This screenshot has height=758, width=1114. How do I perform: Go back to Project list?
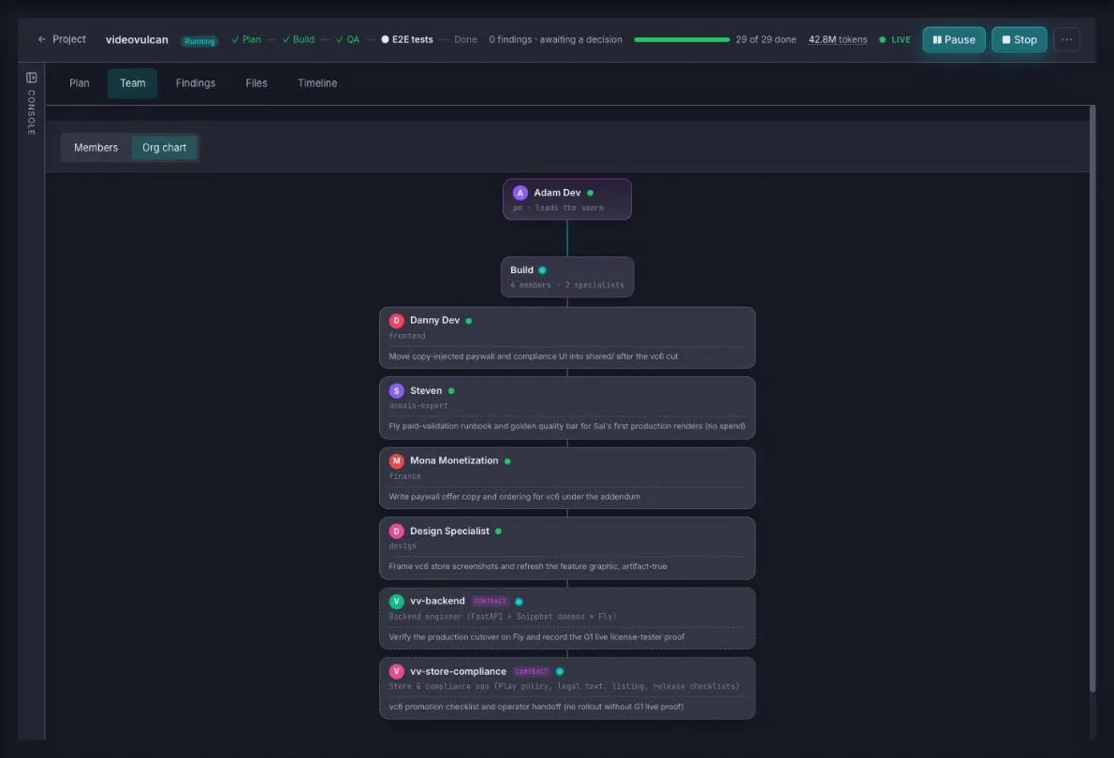coord(62,39)
